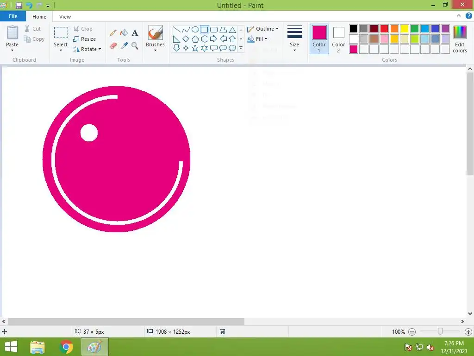Screen dimensions: 474x356
Task: Choose the Diamond shape
Action: click(x=186, y=39)
